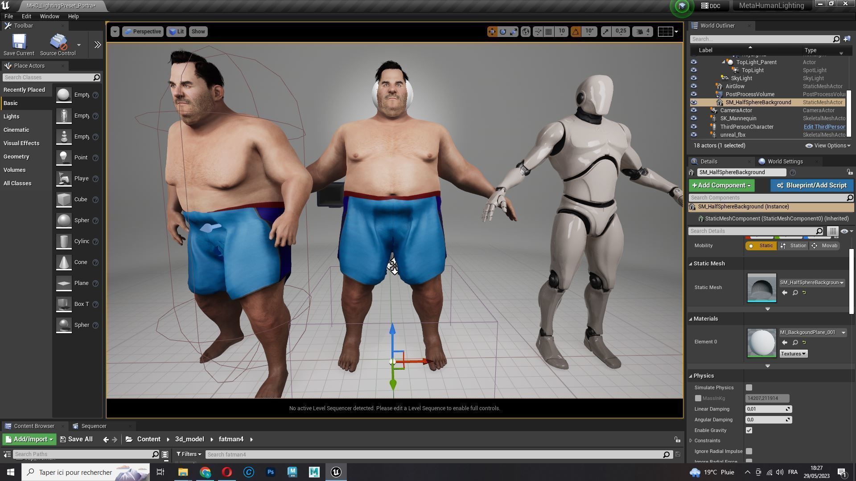Click Blueprint/Add Script button
The width and height of the screenshot is (856, 481).
(x=811, y=185)
